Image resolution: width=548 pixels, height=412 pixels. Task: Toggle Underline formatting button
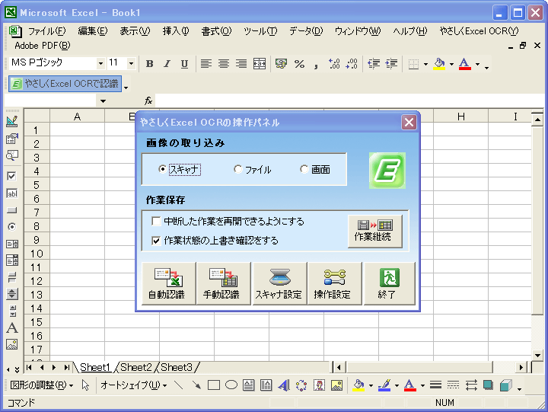(x=184, y=64)
